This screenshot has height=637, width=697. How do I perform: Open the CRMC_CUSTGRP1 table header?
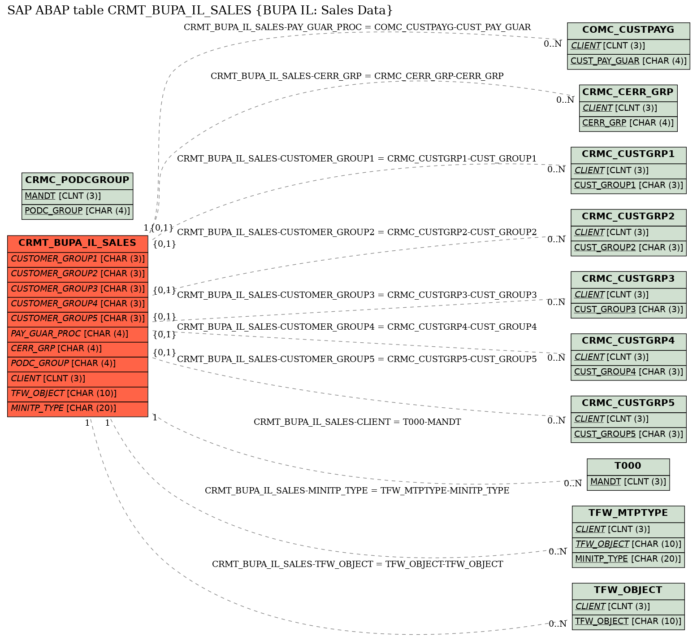click(628, 154)
